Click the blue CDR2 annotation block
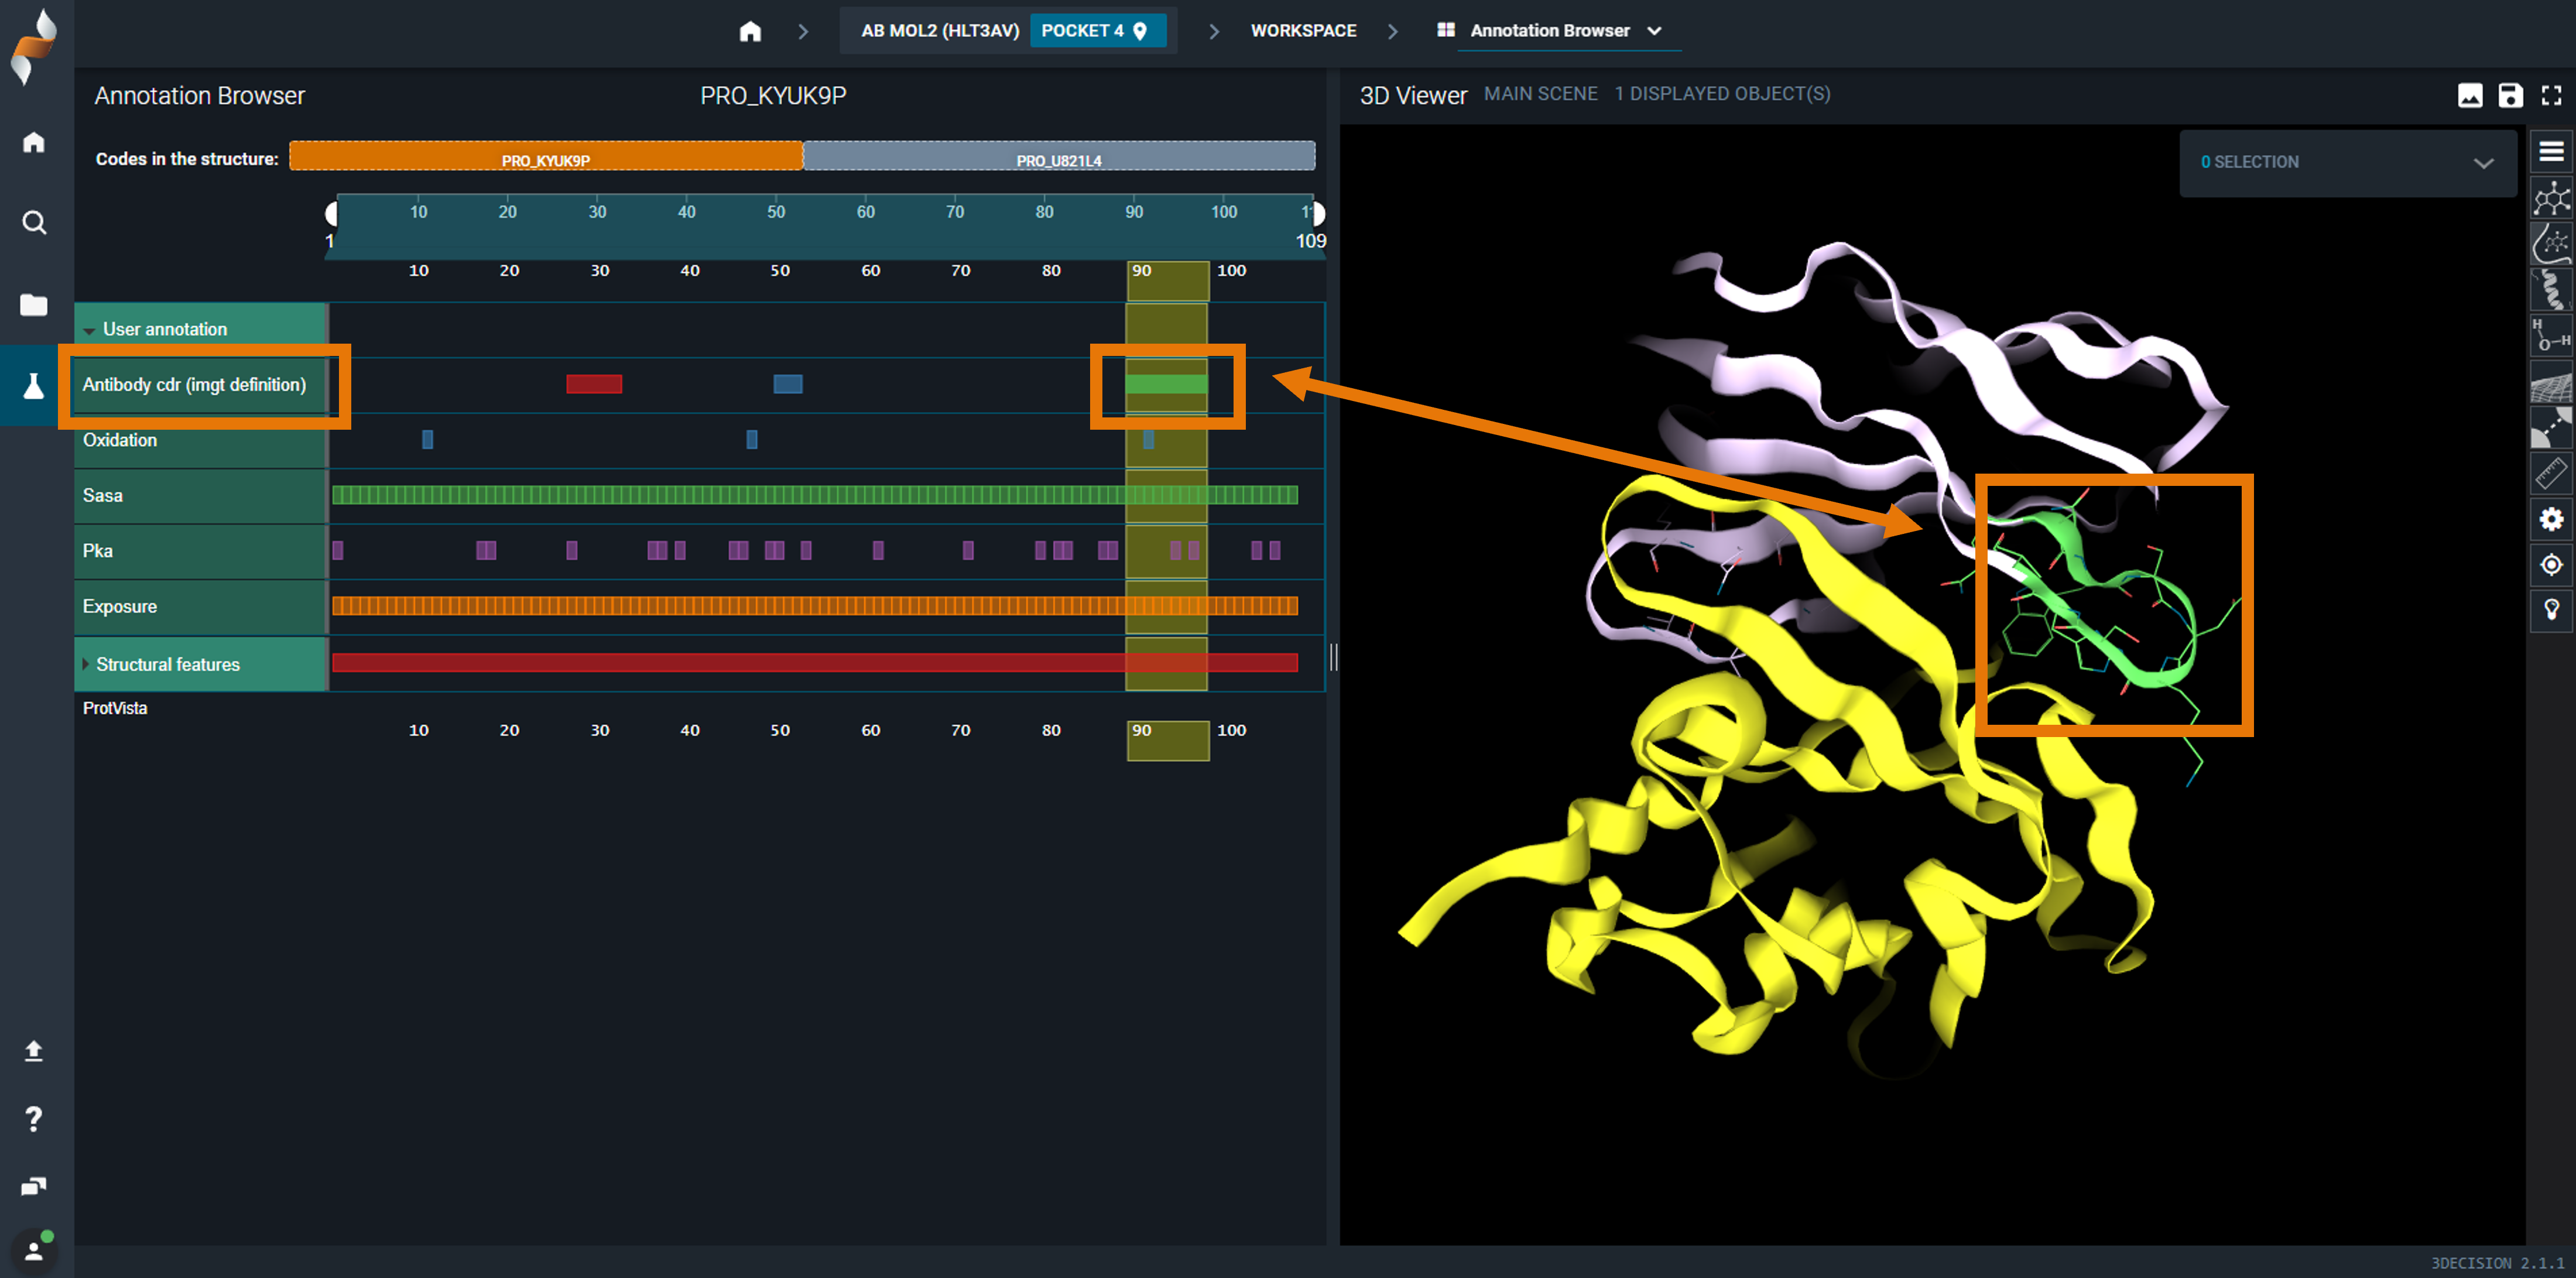The height and width of the screenshot is (1278, 2576). (788, 384)
